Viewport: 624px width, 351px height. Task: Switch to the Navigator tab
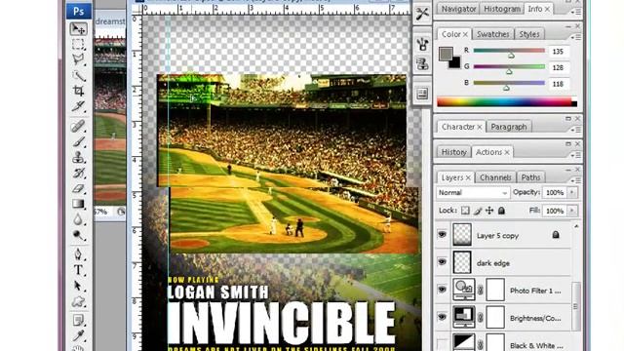point(458,9)
